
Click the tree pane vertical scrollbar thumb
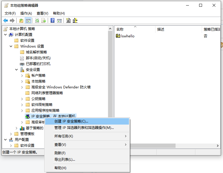110,74
